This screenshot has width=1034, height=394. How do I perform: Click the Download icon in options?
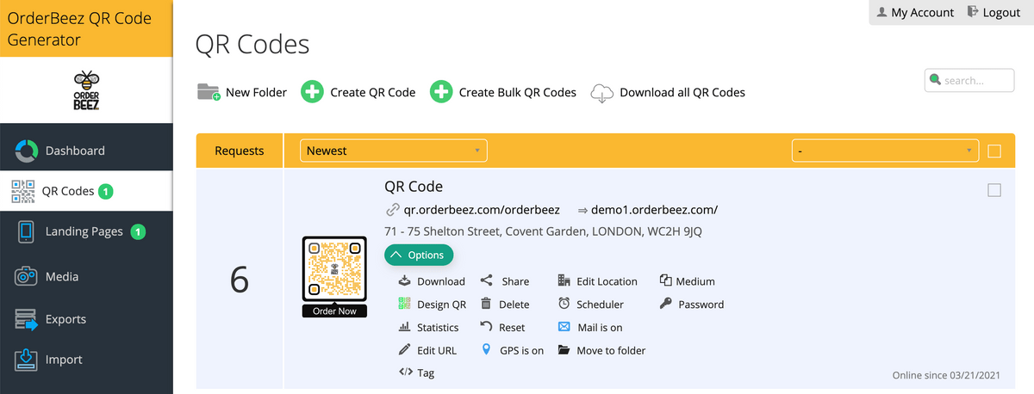(x=404, y=281)
